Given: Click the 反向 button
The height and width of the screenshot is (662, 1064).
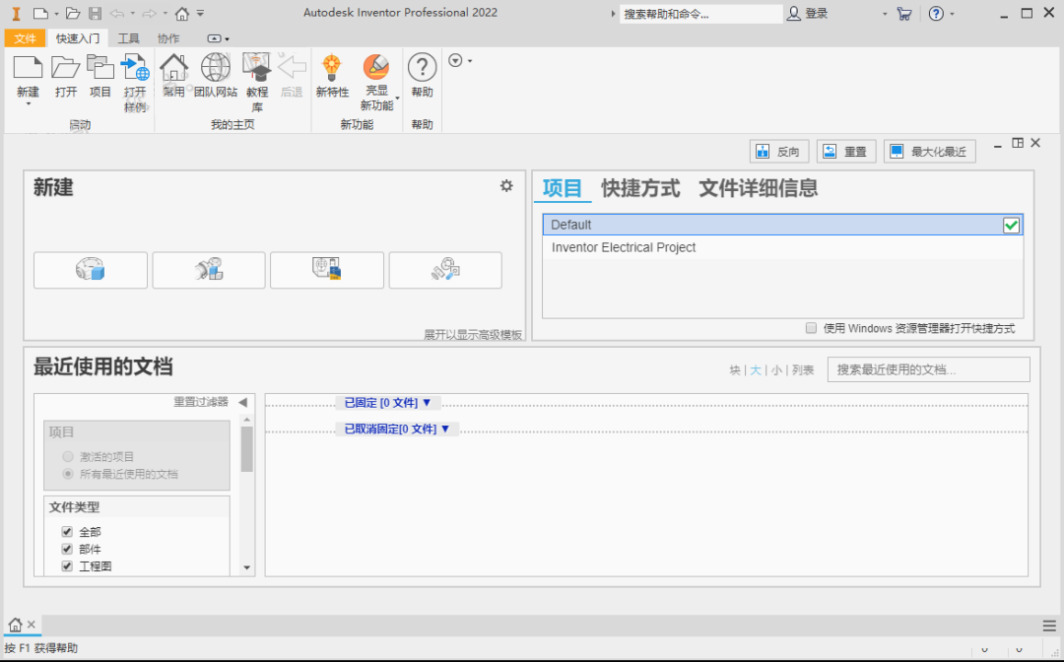Looking at the screenshot, I should [x=779, y=152].
